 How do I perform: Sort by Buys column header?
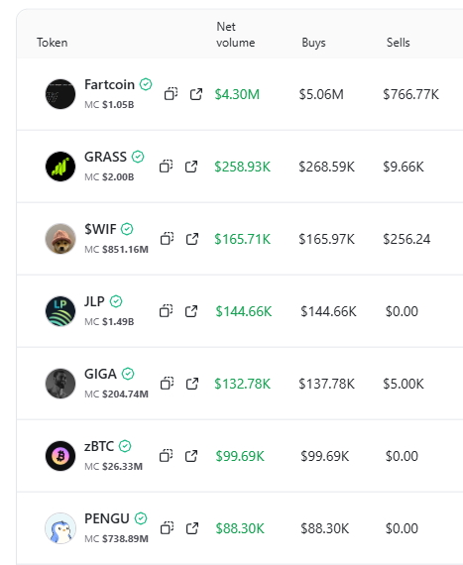coord(313,43)
